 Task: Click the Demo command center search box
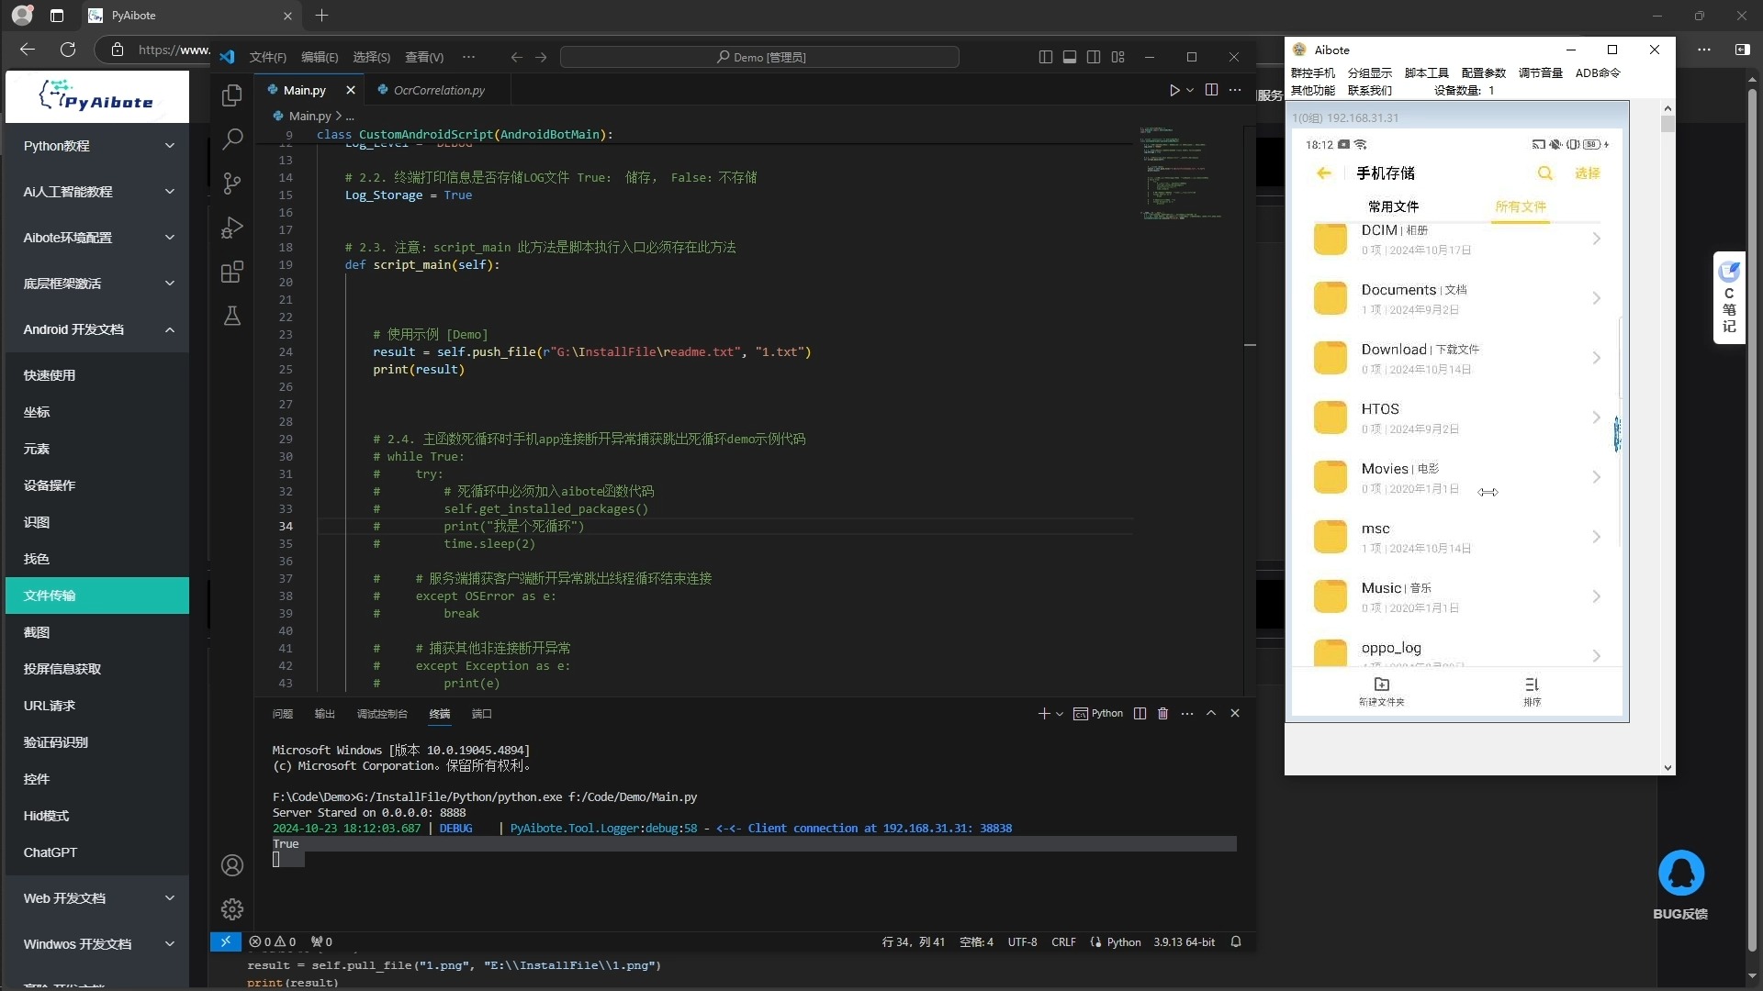point(759,57)
